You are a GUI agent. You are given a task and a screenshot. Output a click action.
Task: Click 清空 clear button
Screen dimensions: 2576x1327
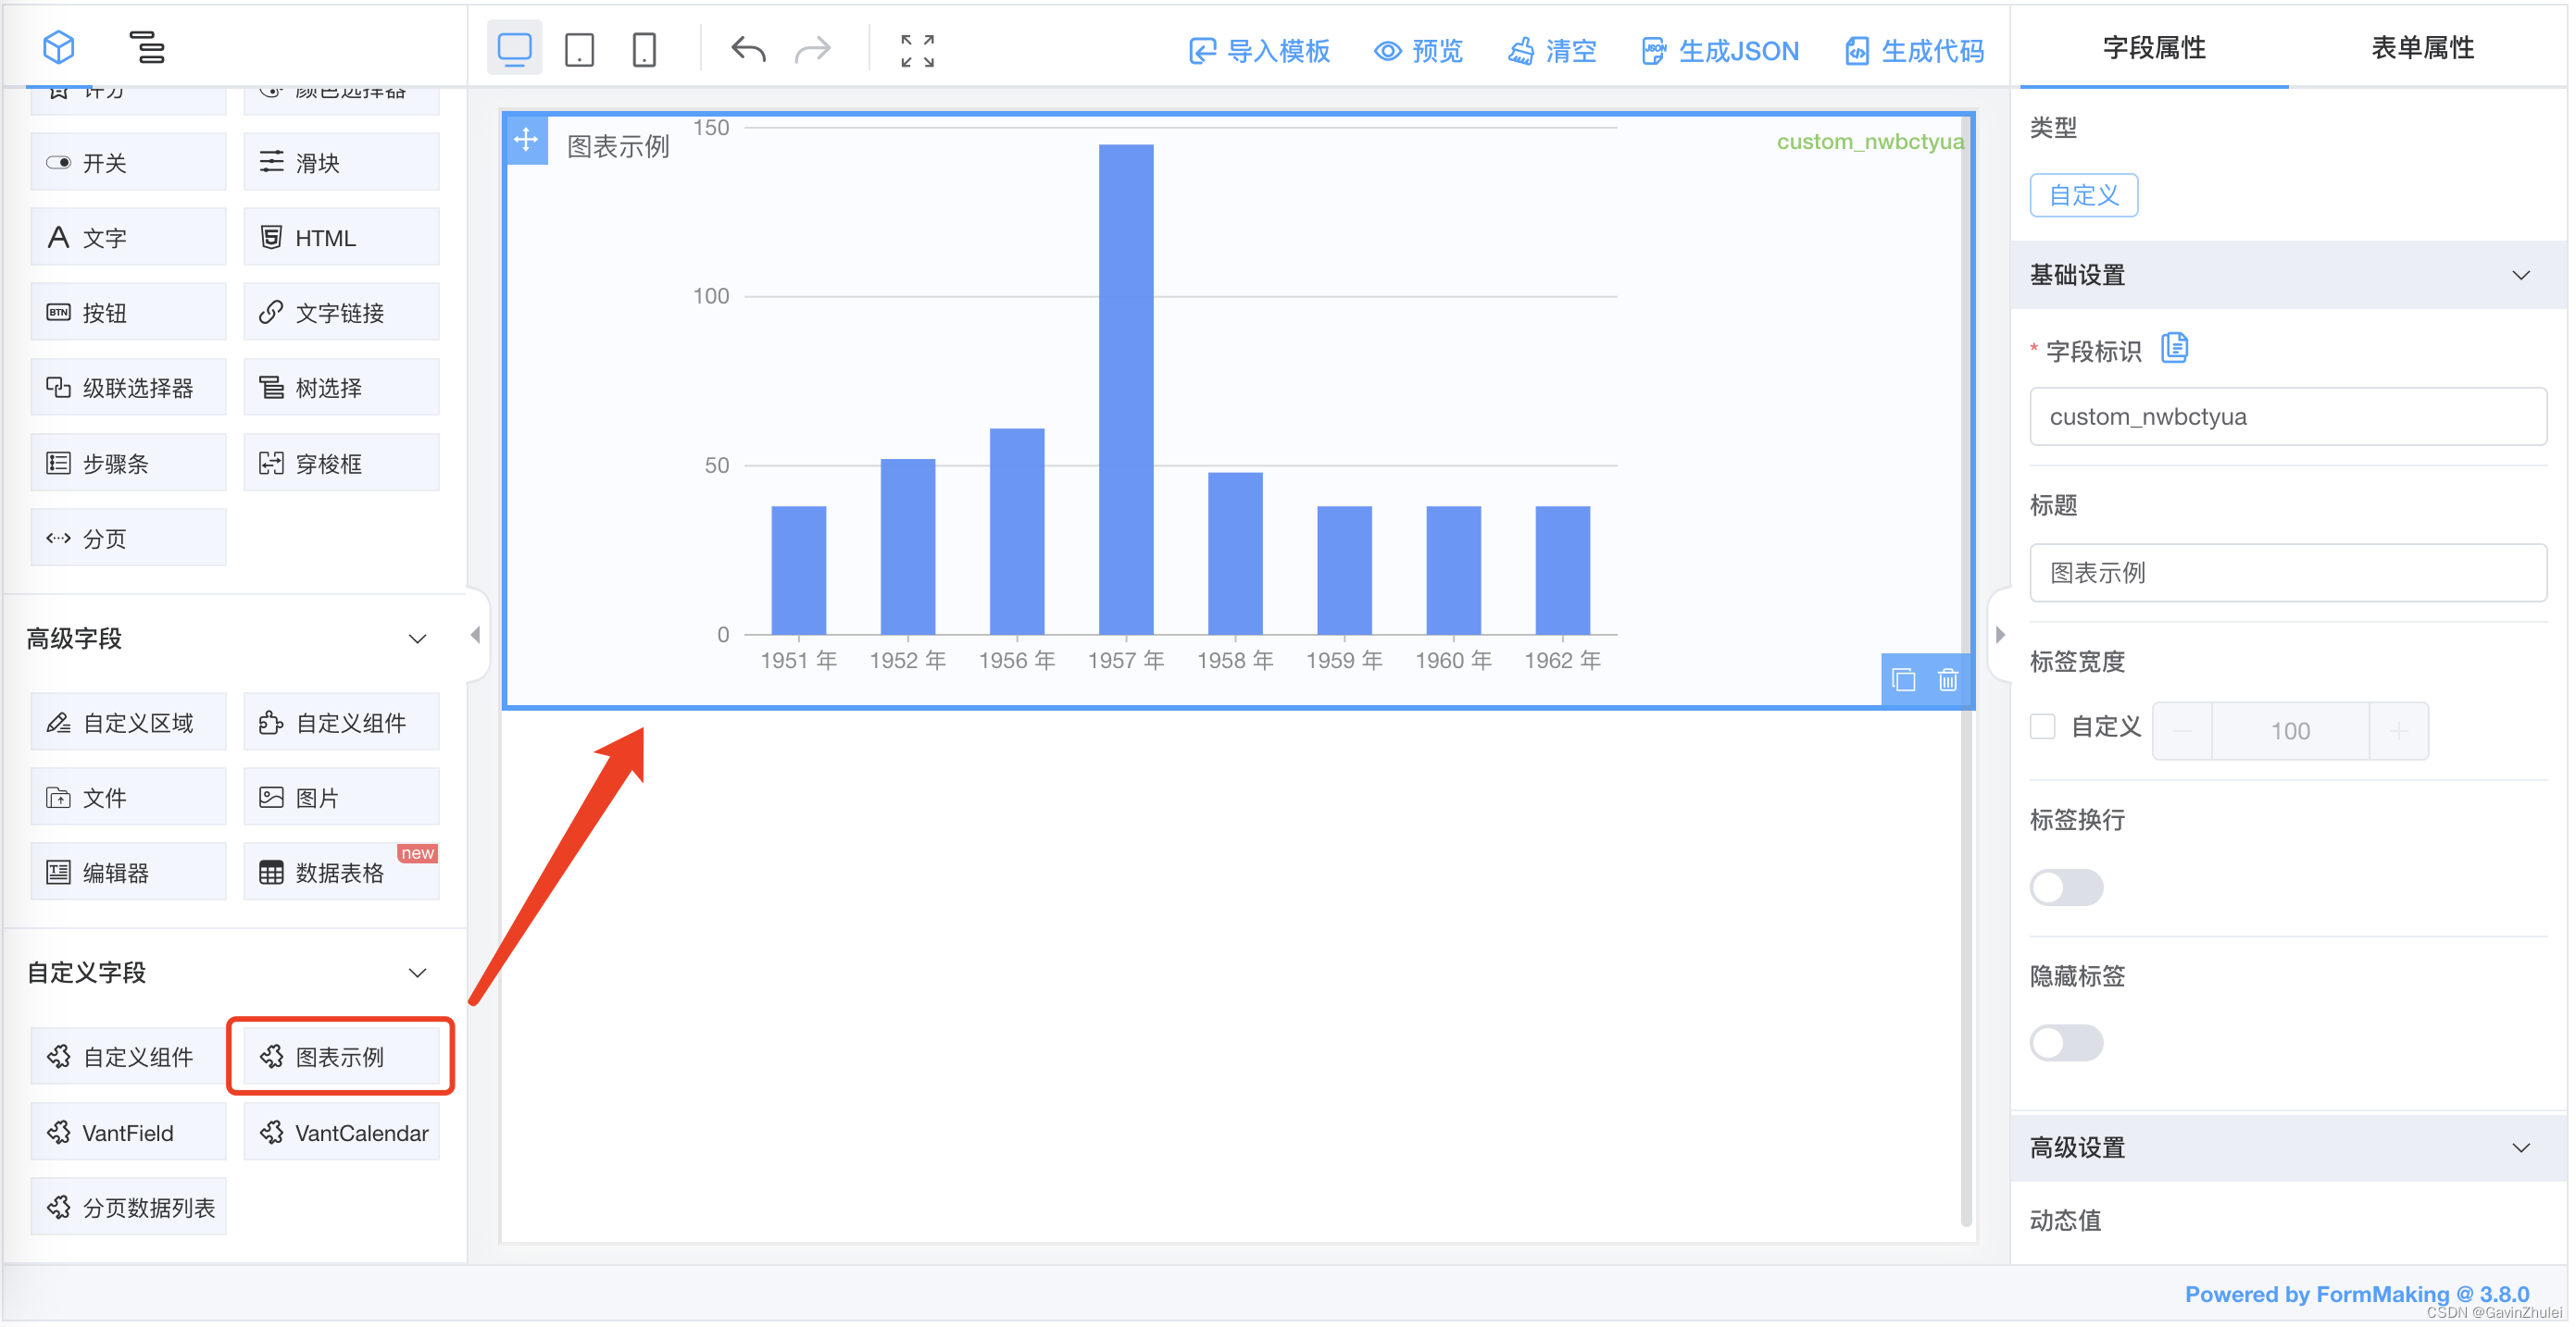[1553, 51]
